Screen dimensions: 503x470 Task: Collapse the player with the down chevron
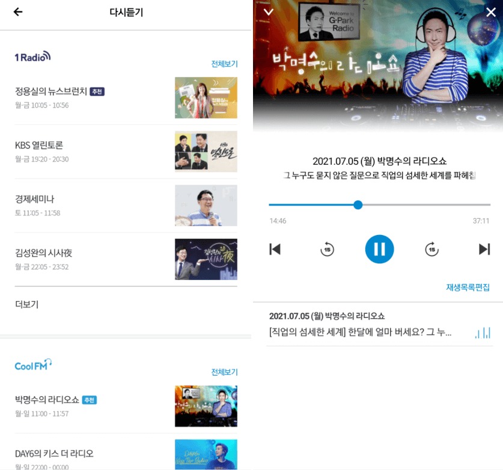268,11
